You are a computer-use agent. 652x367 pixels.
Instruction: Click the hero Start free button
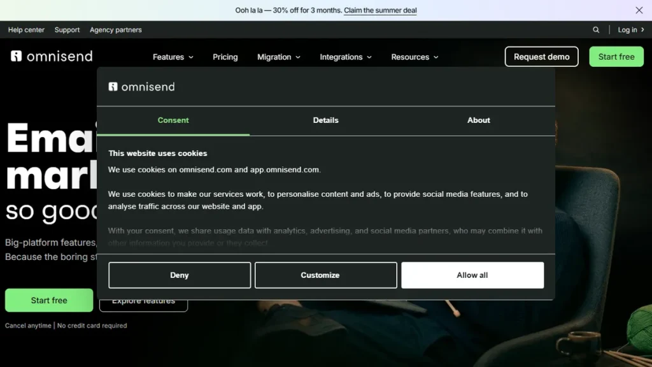pyautogui.click(x=49, y=301)
